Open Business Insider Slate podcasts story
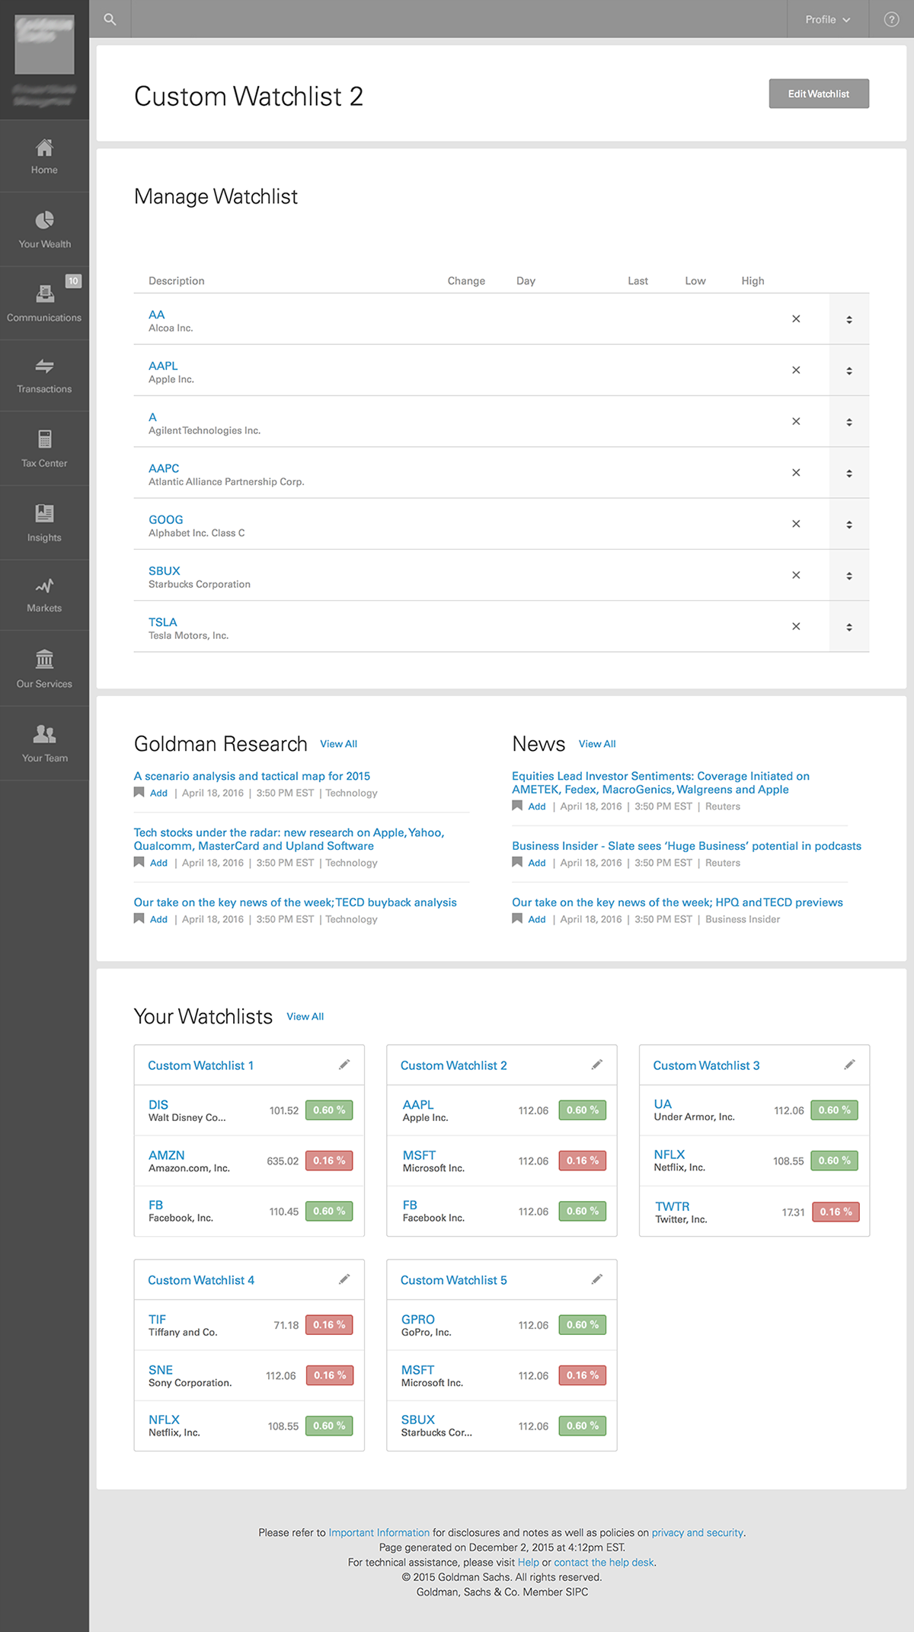914x1632 pixels. (x=686, y=846)
